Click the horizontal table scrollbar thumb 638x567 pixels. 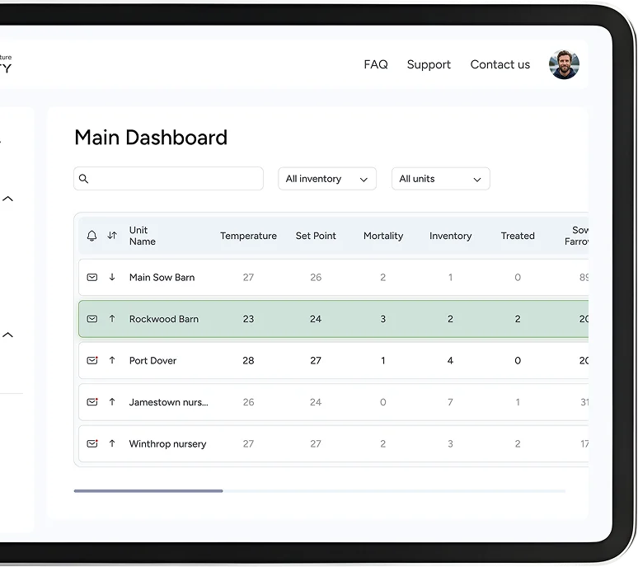pos(148,491)
